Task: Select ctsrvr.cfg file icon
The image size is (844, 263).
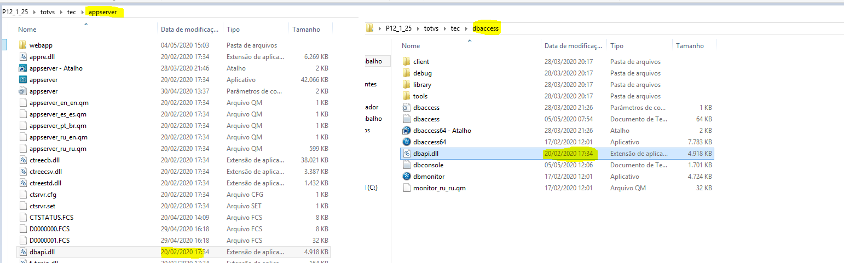Action: coord(23,195)
